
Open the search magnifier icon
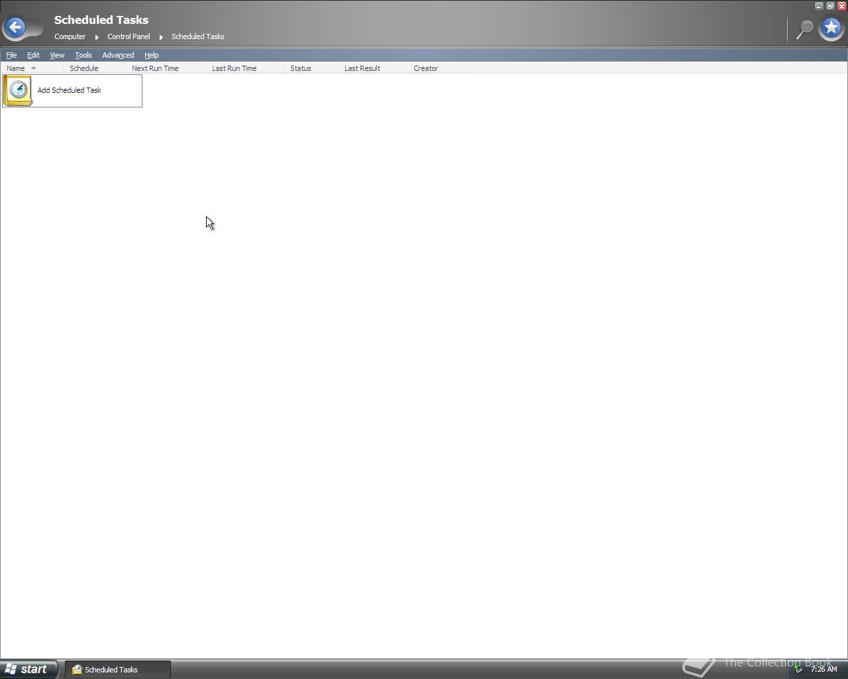tap(804, 29)
